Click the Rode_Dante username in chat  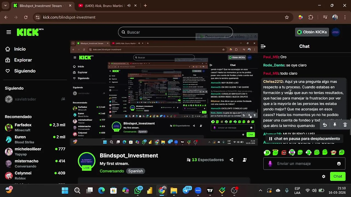click(274, 65)
